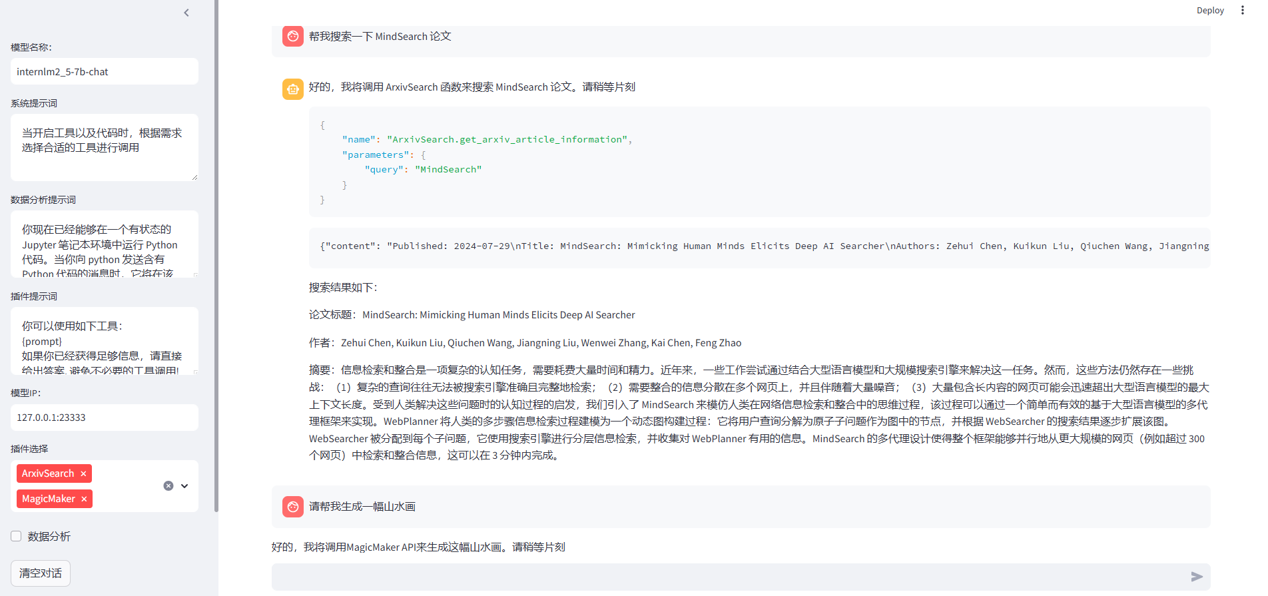Send the message with the arrow icon
This screenshot has height=596, width=1268.
coord(1197,577)
